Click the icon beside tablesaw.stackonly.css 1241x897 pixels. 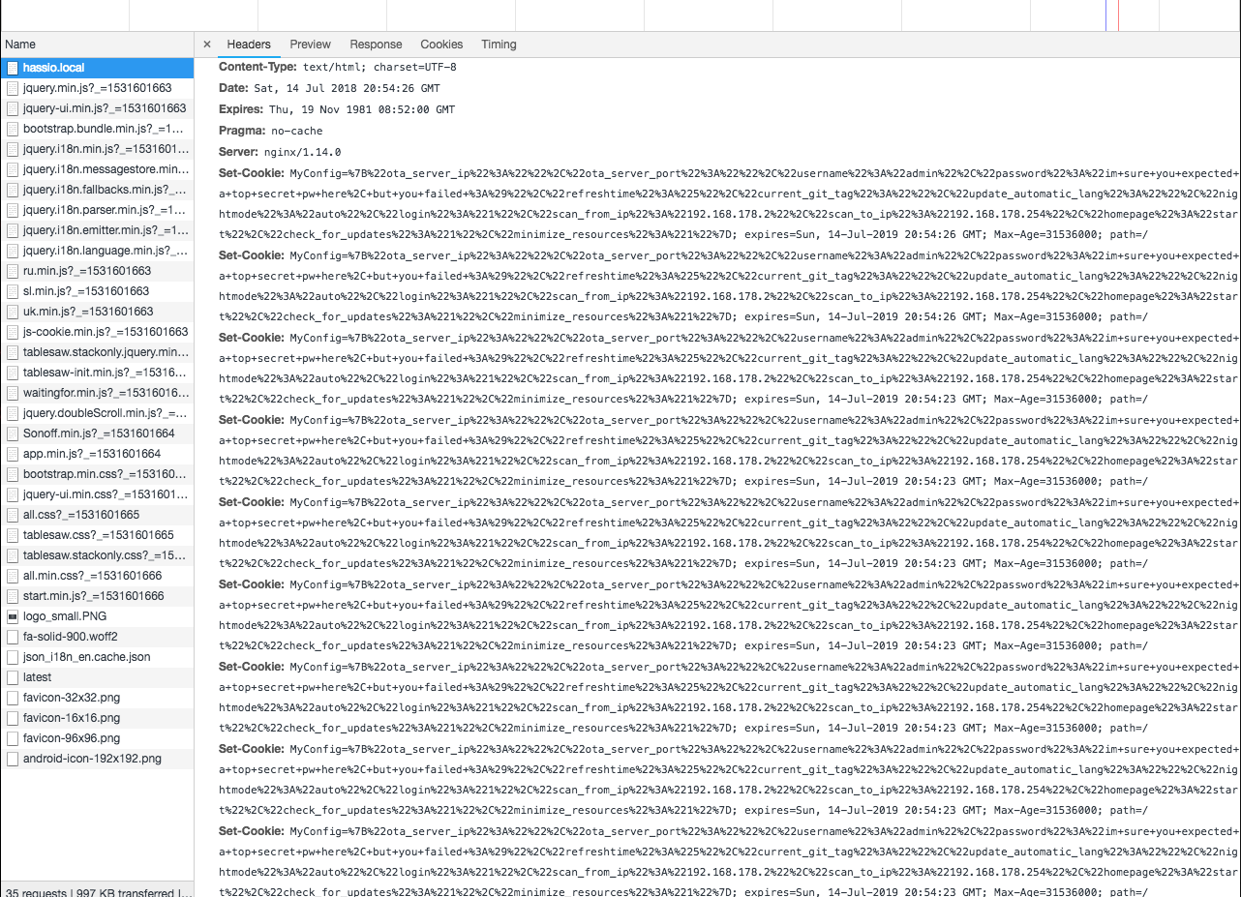tap(12, 555)
